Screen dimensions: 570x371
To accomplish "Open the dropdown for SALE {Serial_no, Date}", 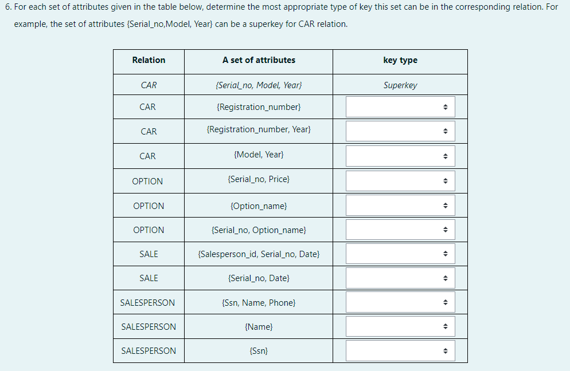I will coord(400,278).
